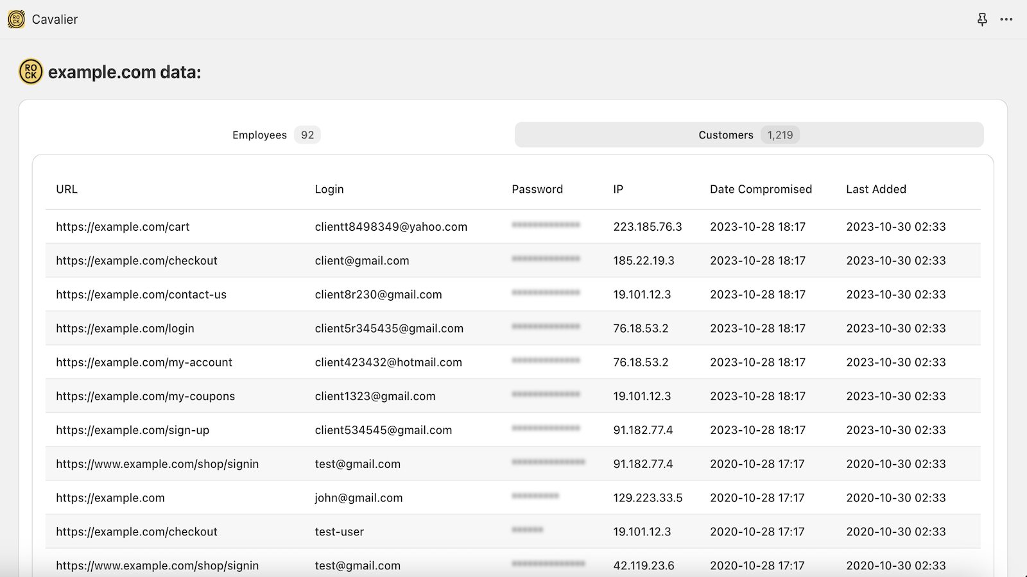
Task: Sort by the URL column header
Action: [x=67, y=189]
